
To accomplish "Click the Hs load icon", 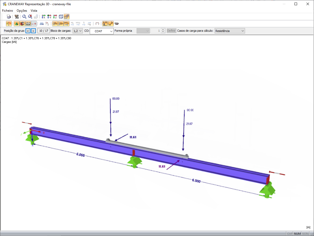I will point(72,24).
